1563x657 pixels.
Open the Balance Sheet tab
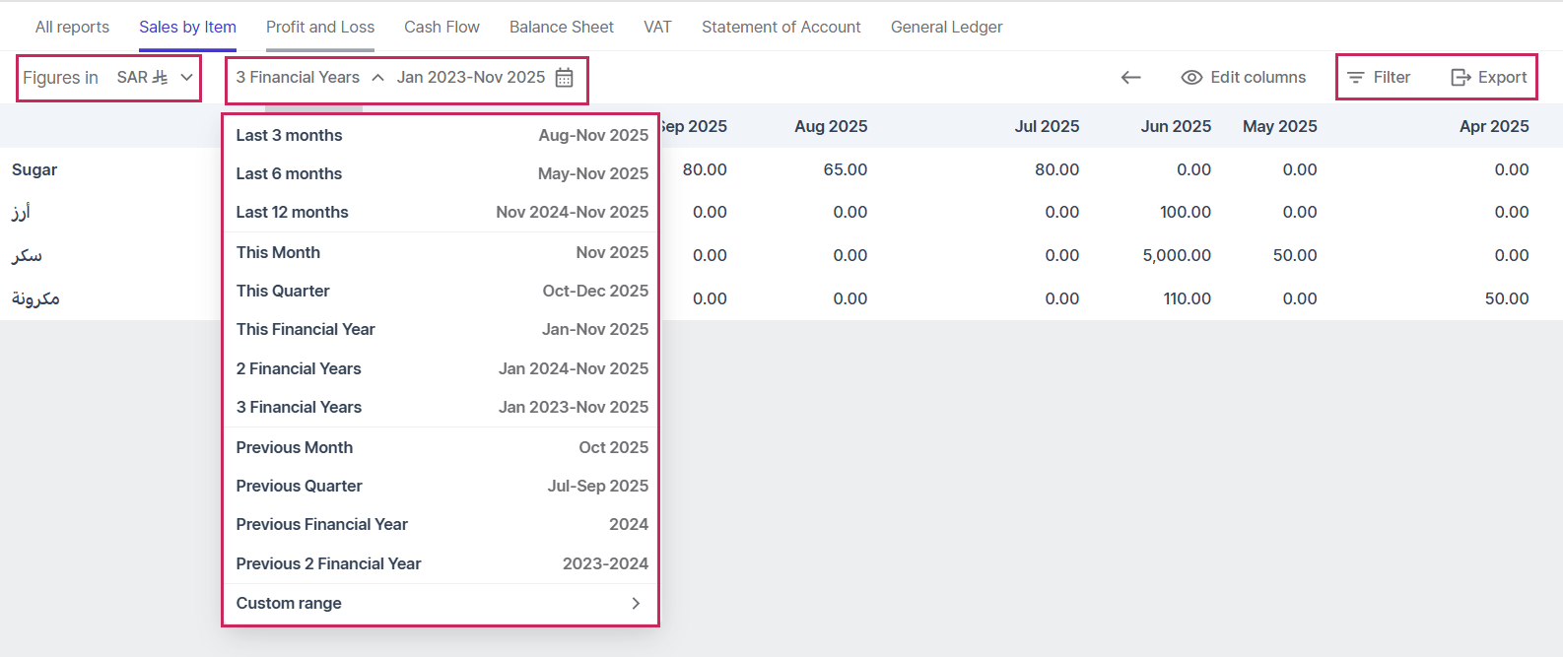click(561, 27)
